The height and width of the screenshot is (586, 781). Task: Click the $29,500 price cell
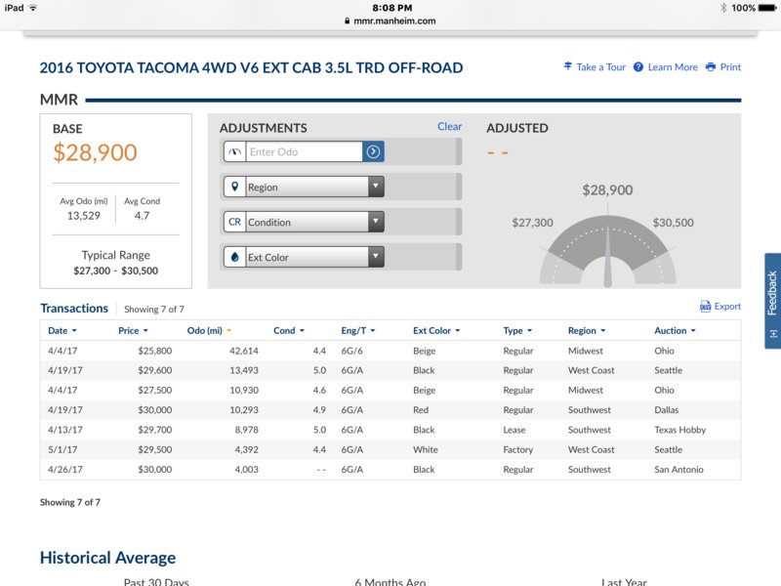point(155,449)
